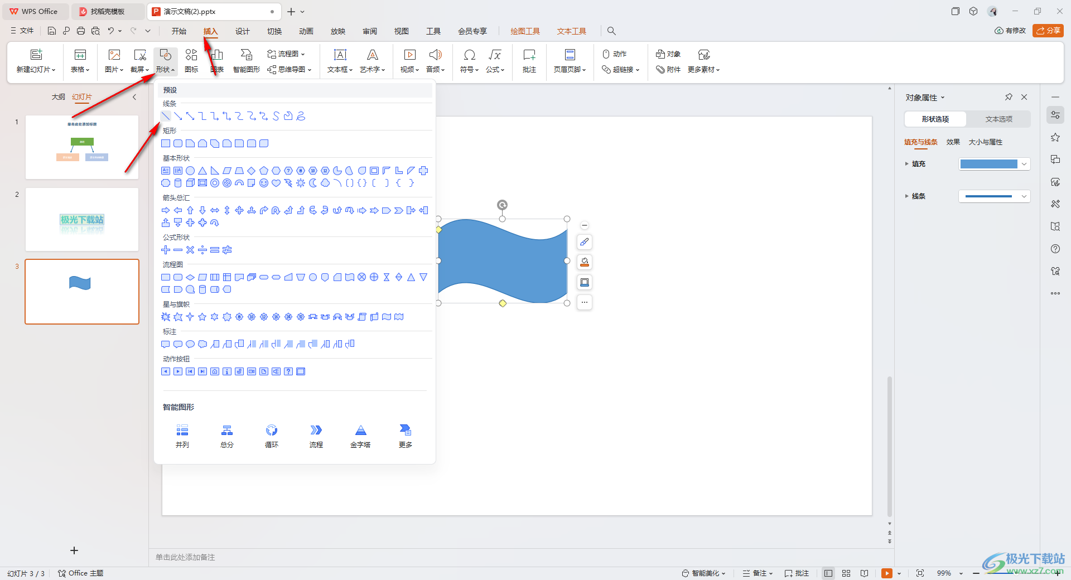Select the flowchart decision diamond shape
1071x580 pixels.
point(190,277)
